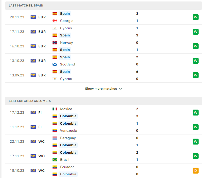Click the Georgia flag icon
206x178 pixels.
pyautogui.click(x=55, y=21)
